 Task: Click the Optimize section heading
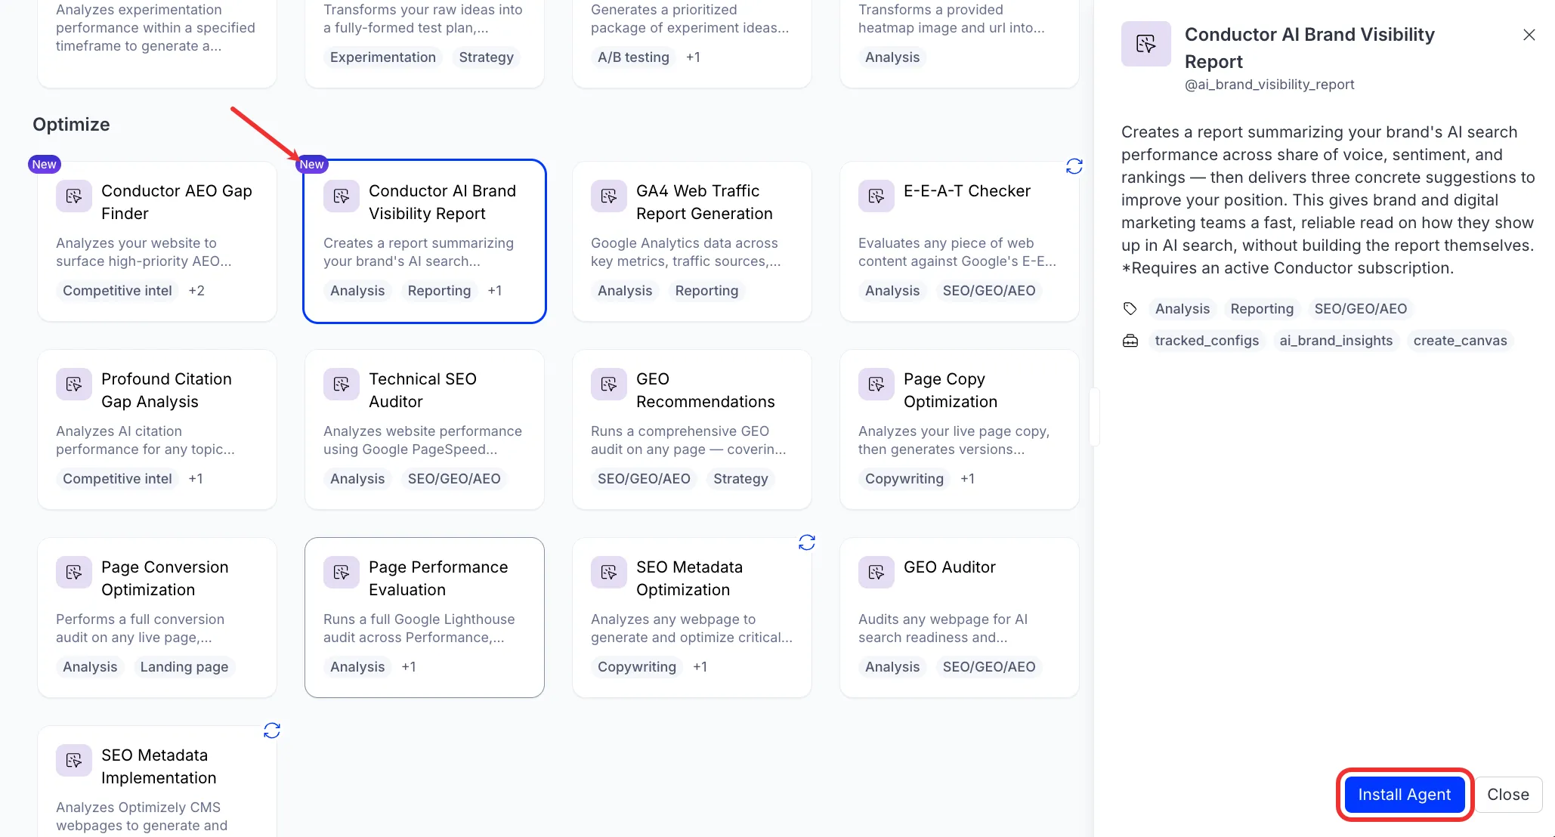pyautogui.click(x=71, y=125)
